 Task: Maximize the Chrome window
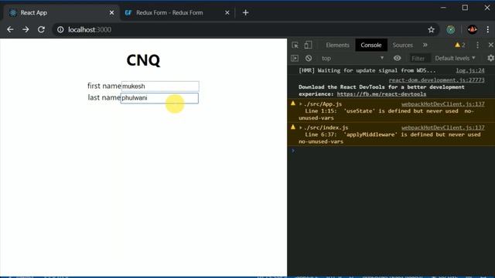tap(465, 8)
